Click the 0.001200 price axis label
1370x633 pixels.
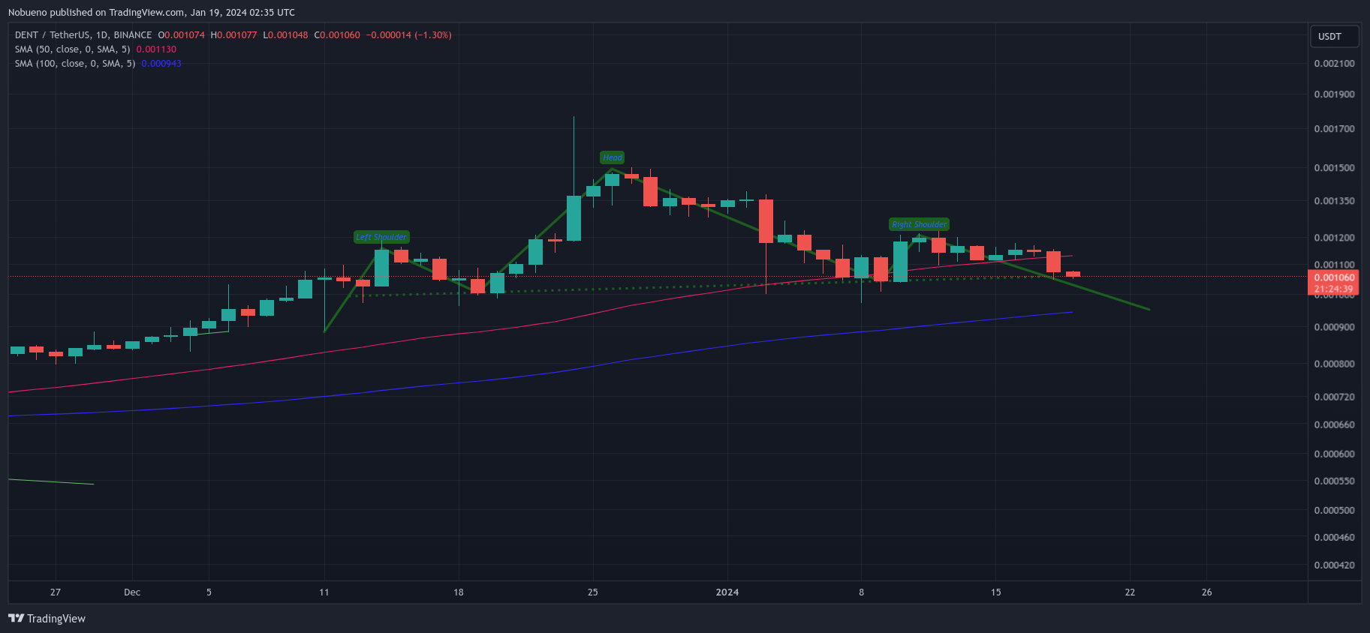(x=1334, y=238)
